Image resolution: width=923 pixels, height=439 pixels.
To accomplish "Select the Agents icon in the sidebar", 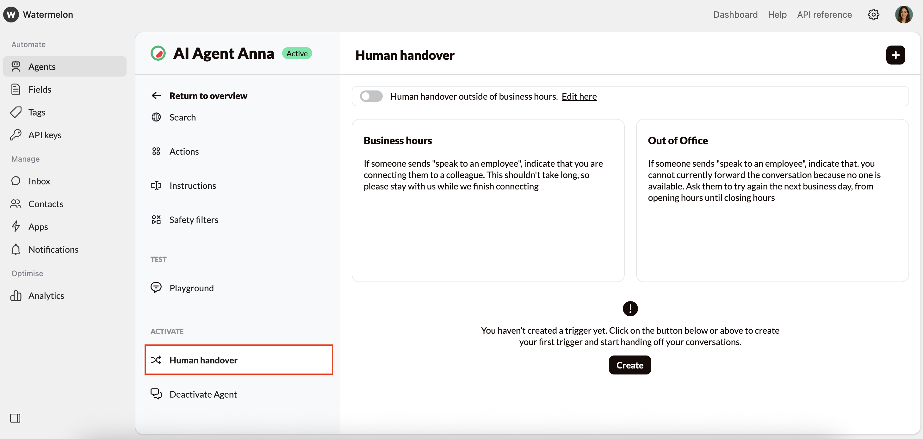I will [16, 66].
